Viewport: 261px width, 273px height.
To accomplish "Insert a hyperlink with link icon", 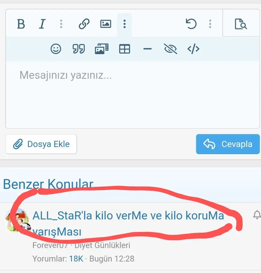I will coord(84,24).
